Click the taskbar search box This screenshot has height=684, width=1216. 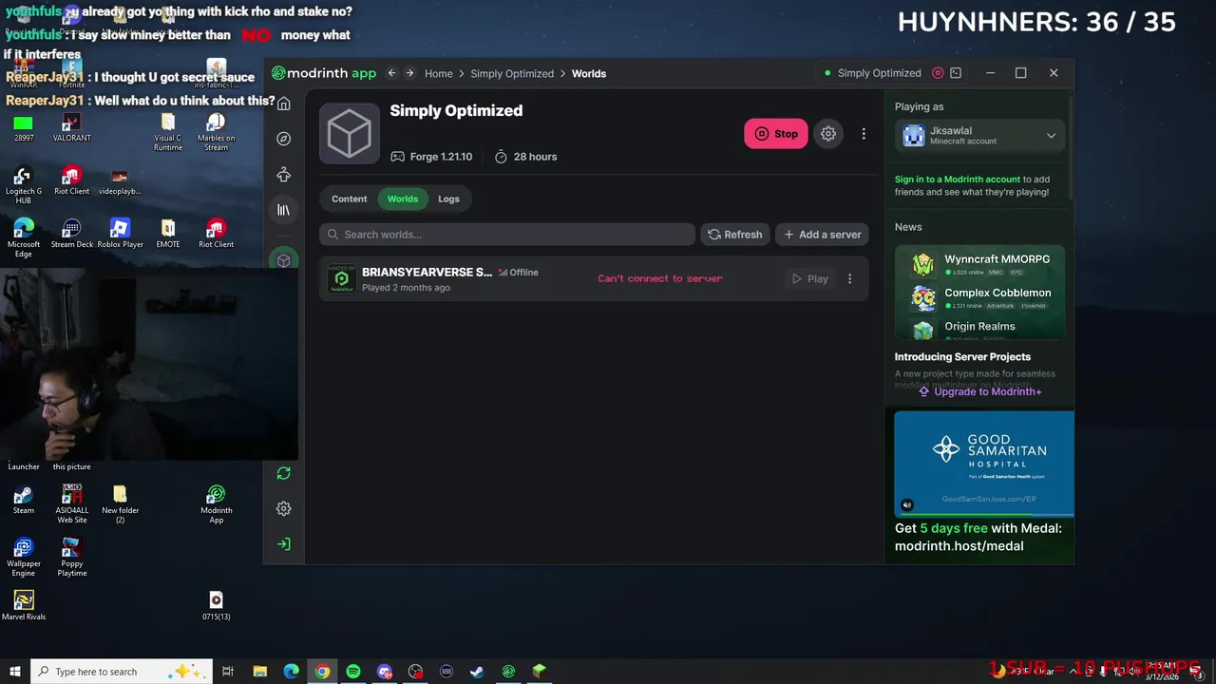point(121,672)
